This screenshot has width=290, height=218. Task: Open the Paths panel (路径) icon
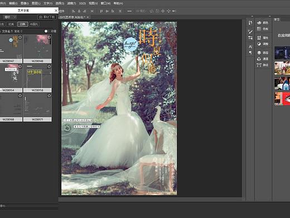coord(259,65)
